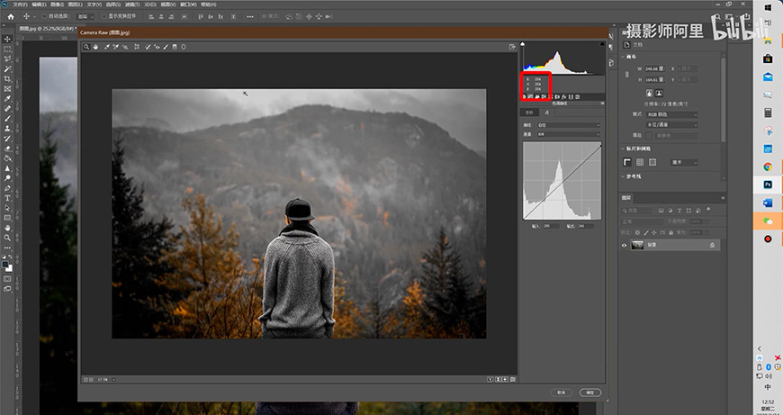This screenshot has height=415, width=783.
Task: Select the Path Selection tool
Action: pos(7,208)
